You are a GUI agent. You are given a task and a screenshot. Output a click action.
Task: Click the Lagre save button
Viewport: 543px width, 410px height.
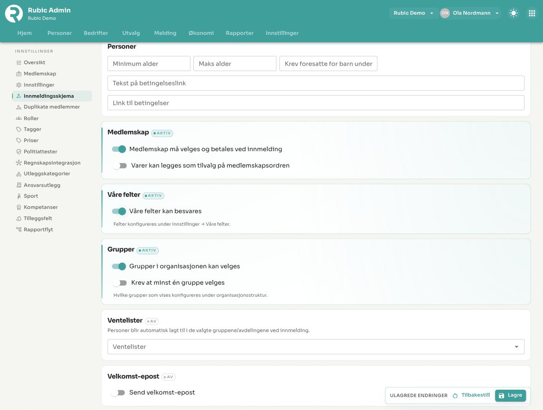[x=510, y=395]
